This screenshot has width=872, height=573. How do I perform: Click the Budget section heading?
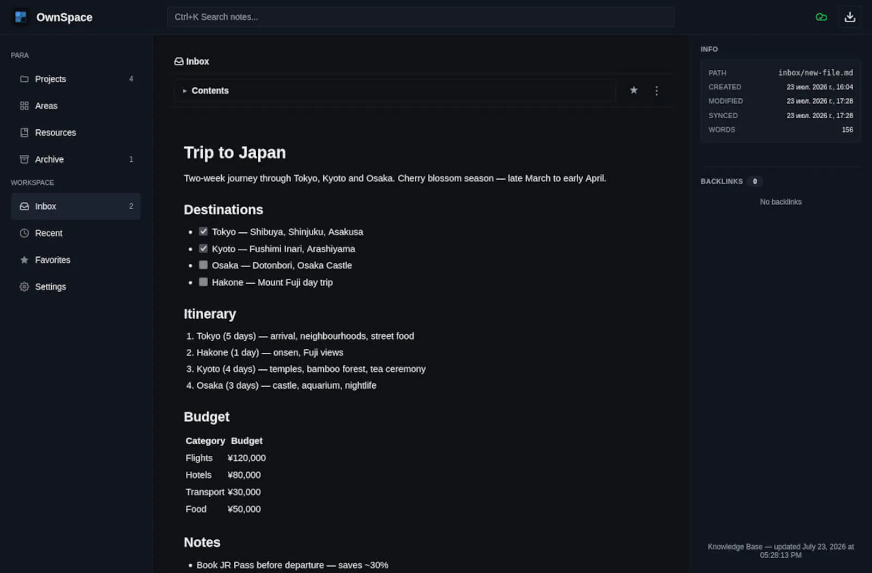coord(206,417)
